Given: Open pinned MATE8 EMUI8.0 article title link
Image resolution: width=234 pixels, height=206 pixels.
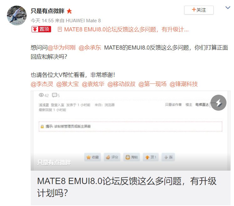Looking at the screenshot, I should click(126, 29).
